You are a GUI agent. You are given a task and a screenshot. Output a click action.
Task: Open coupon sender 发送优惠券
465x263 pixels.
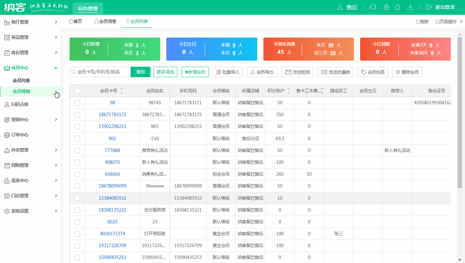coord(335,72)
